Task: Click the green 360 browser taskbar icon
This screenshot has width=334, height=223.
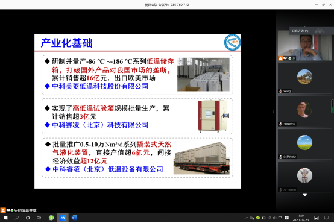Action: click(51, 218)
